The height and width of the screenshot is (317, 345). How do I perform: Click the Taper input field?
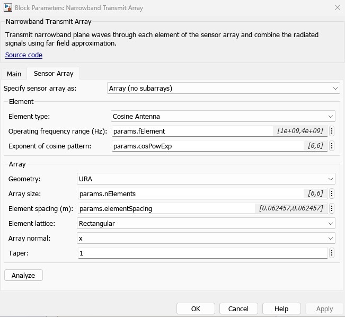point(202,253)
